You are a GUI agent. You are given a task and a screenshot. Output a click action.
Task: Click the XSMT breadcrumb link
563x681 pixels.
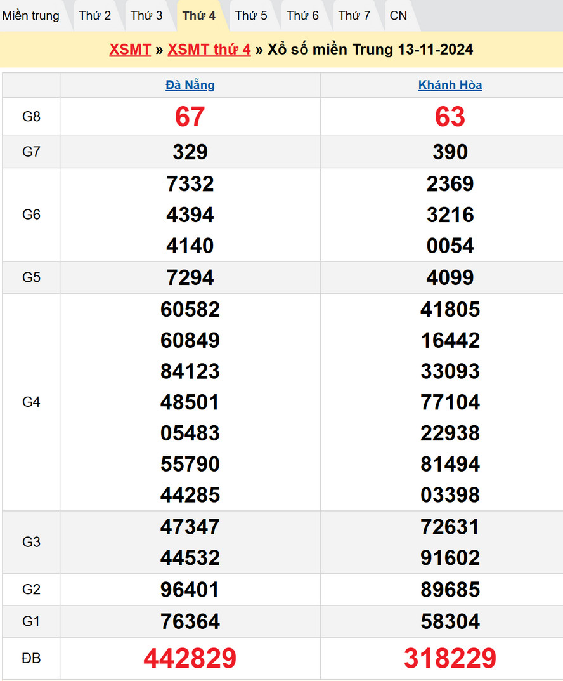pyautogui.click(x=130, y=50)
